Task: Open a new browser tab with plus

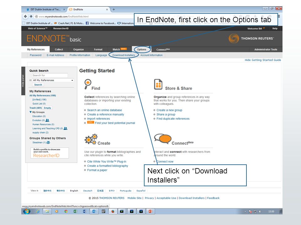Action: coord(114,9)
